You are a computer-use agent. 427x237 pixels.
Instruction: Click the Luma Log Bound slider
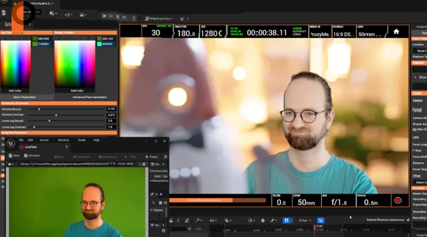click(66, 121)
